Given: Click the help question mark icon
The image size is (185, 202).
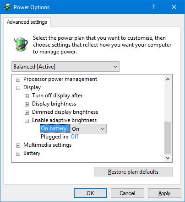Looking at the screenshot, I should [153, 7].
